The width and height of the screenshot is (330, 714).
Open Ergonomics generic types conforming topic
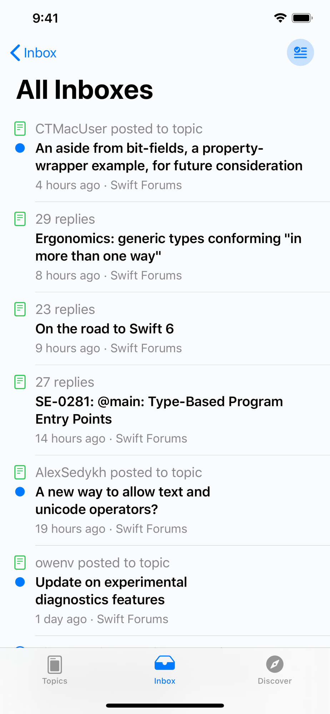pos(169,247)
